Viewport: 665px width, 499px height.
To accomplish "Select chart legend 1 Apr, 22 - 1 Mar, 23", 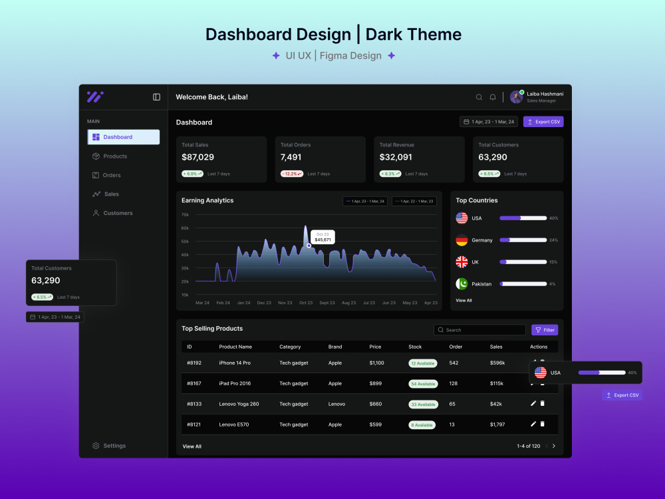I will pyautogui.click(x=414, y=201).
